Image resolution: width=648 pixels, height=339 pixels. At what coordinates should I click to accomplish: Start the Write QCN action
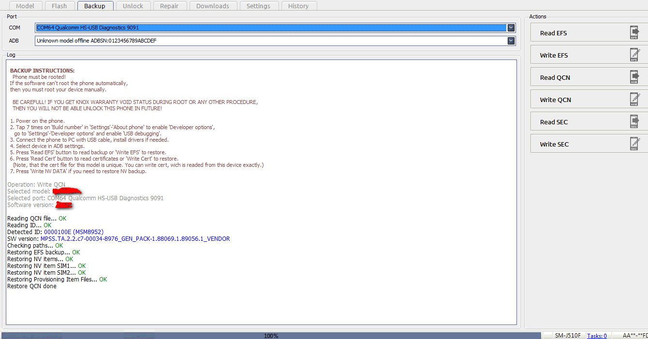(x=589, y=100)
